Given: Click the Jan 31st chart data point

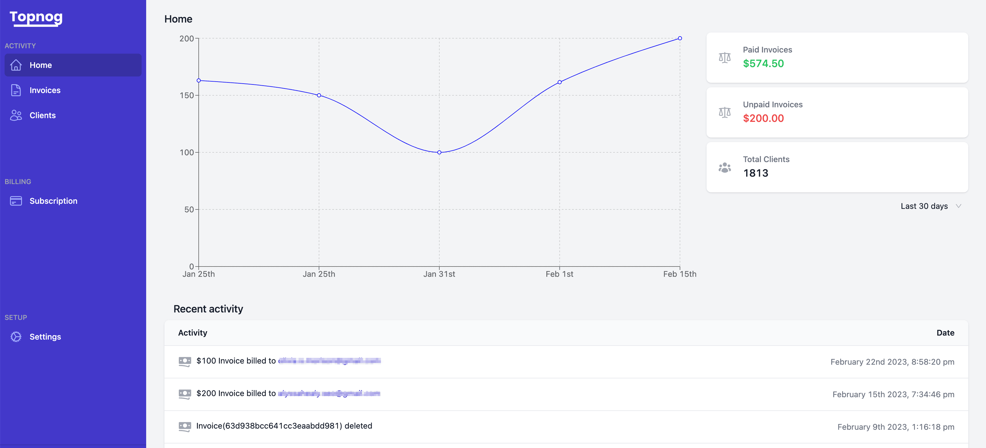Looking at the screenshot, I should click(x=439, y=152).
